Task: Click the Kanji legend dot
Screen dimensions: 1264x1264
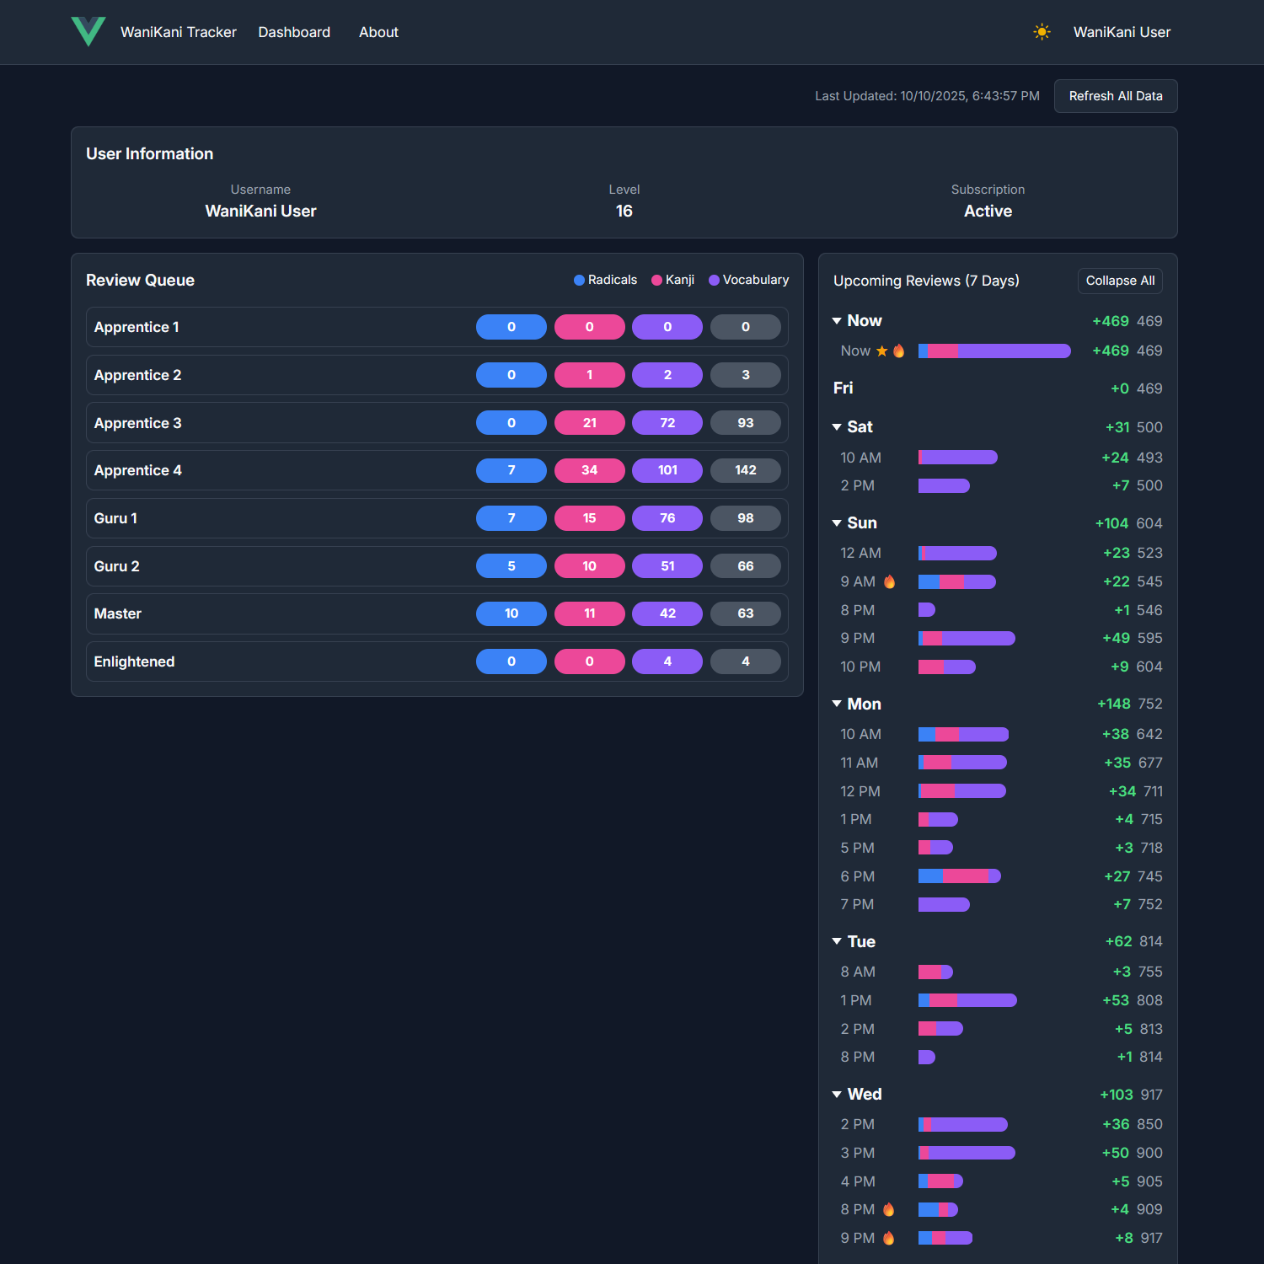Action: [657, 280]
